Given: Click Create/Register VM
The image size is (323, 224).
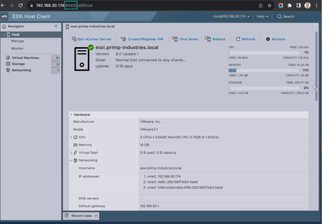Looking at the screenshot, I should point(145,39).
